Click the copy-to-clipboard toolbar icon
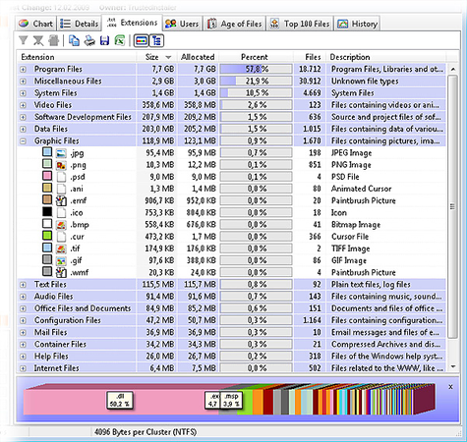The image size is (467, 442). click(74, 40)
